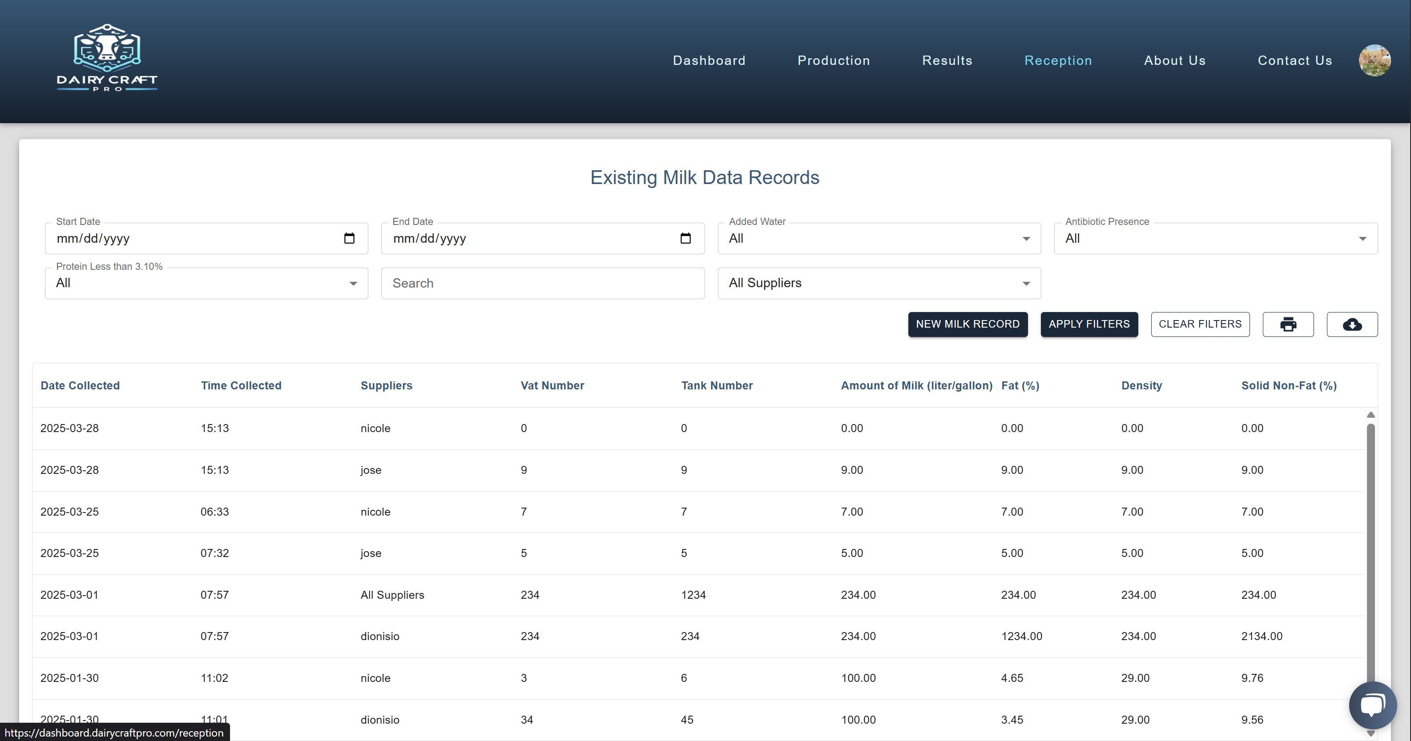Open Start Date calendar picker icon

(x=349, y=238)
